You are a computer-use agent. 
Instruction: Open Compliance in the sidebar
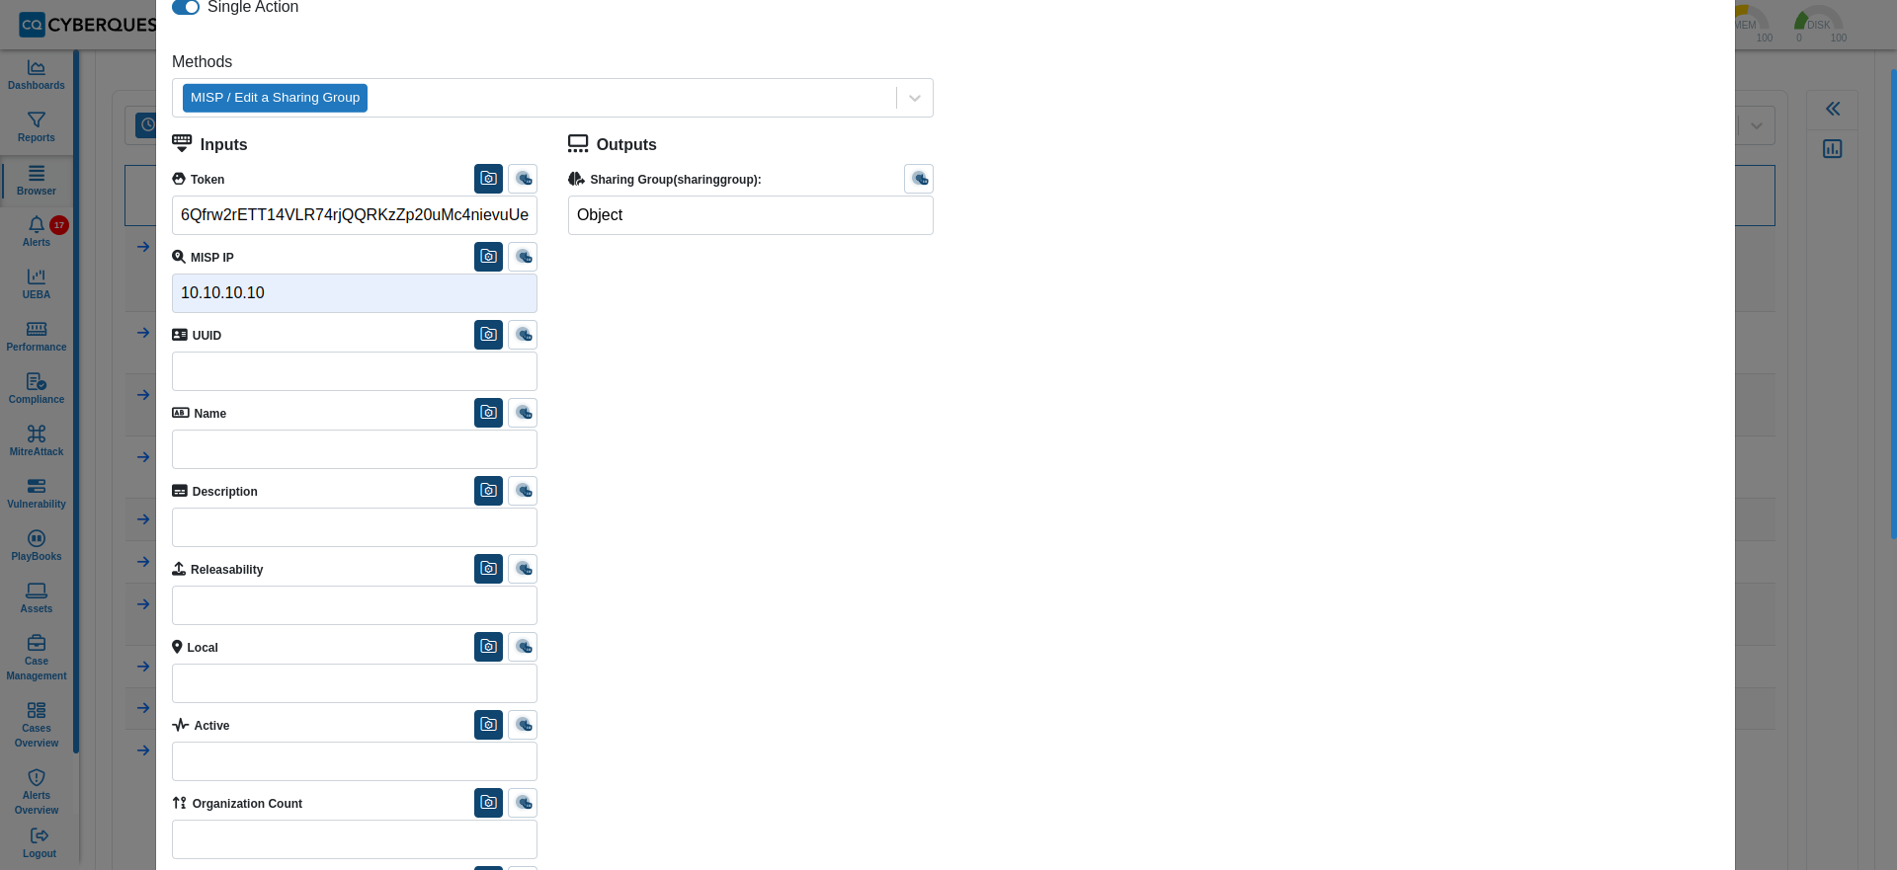click(37, 389)
